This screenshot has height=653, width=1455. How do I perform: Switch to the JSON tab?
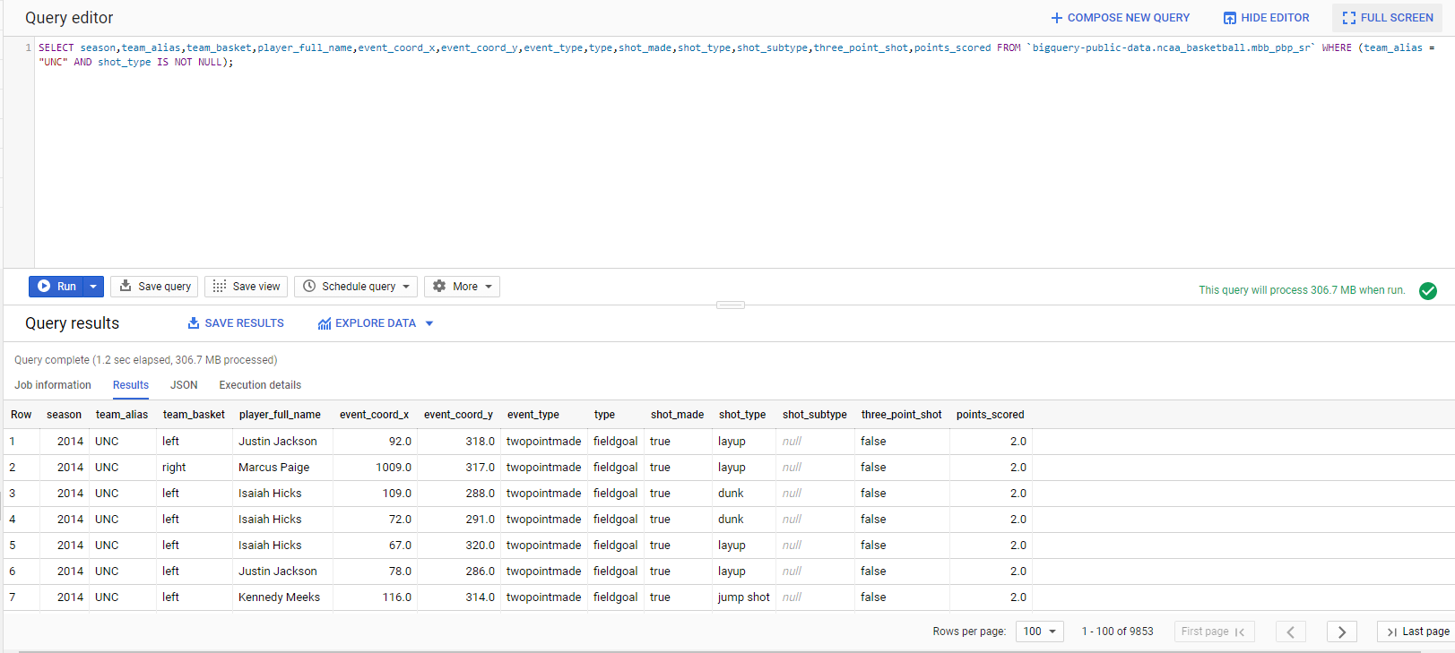point(184,385)
